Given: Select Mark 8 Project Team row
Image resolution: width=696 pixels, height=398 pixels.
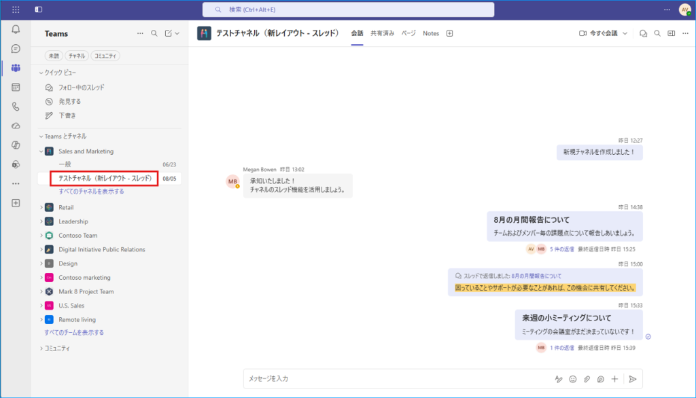Looking at the screenshot, I should coord(109,291).
